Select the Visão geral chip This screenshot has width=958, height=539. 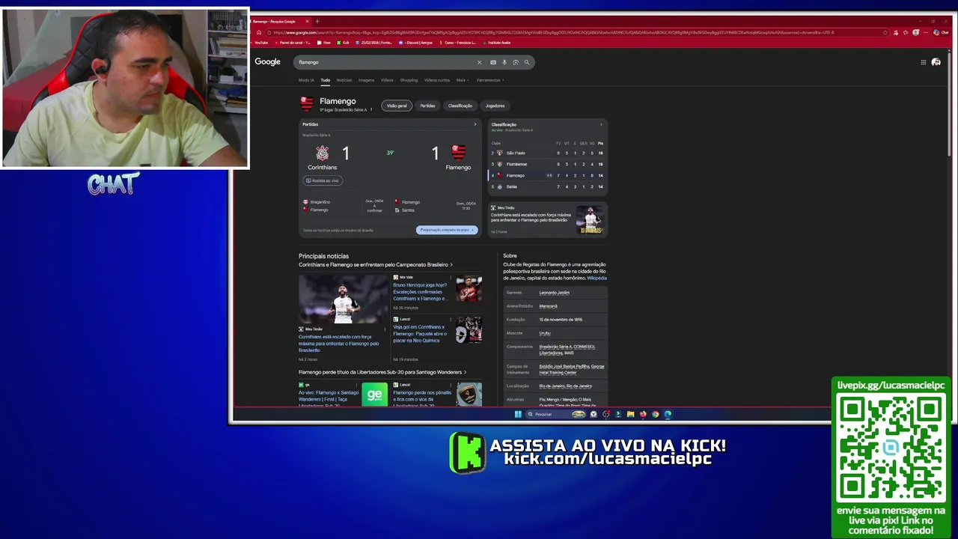tap(397, 106)
